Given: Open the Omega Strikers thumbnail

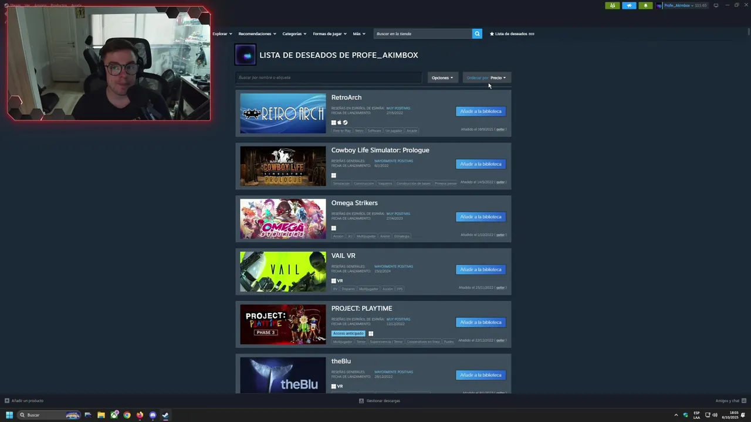Looking at the screenshot, I should [x=283, y=219].
